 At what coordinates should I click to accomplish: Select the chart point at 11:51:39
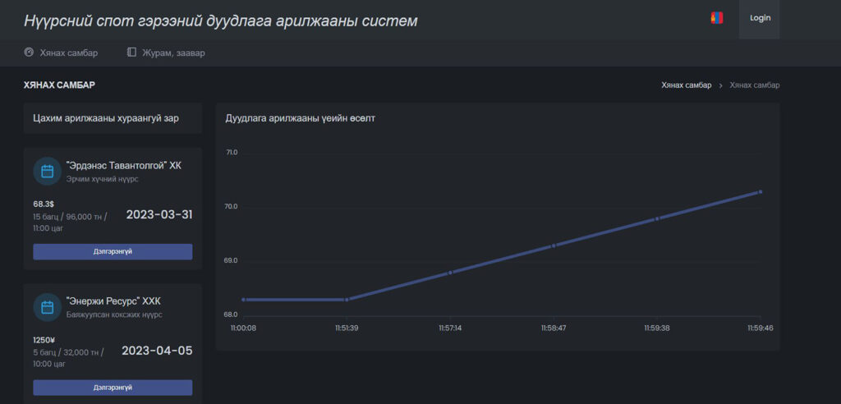click(x=347, y=300)
